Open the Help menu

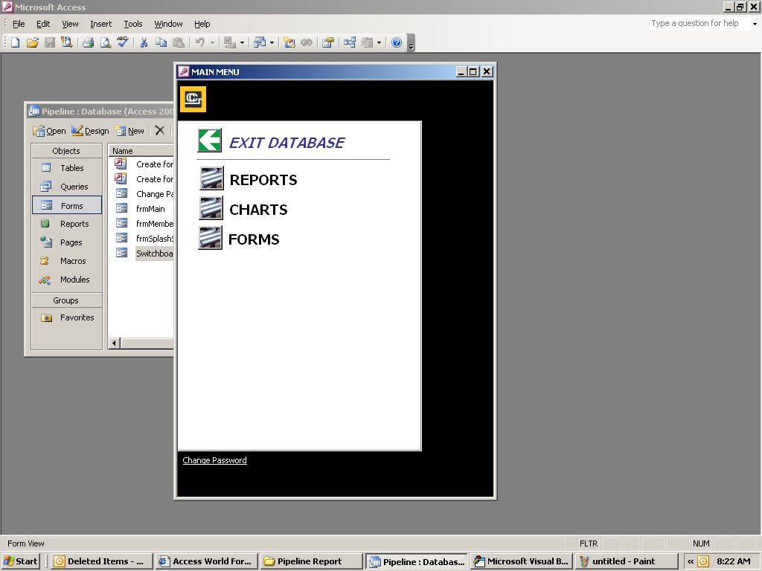(202, 24)
